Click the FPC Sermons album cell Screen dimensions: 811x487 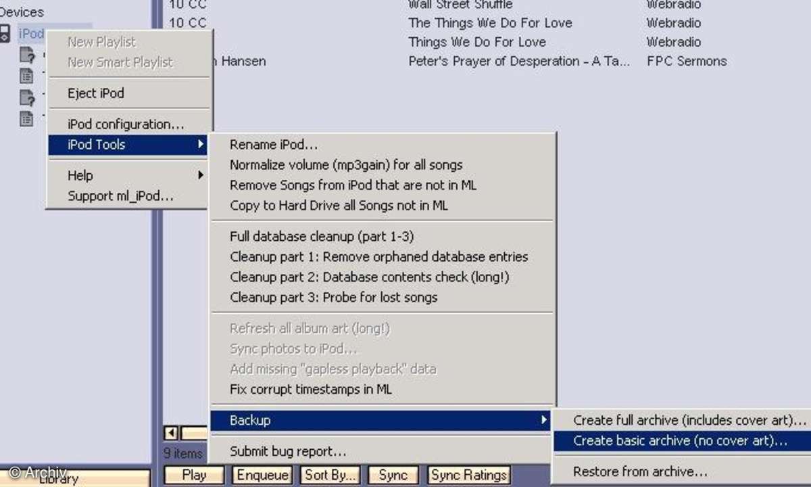tap(687, 61)
